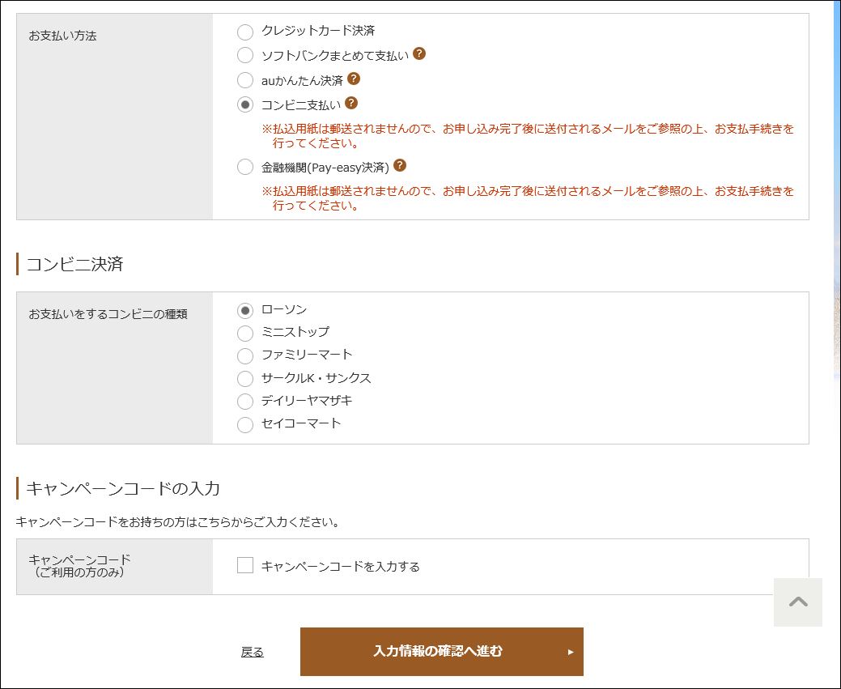Open help icon beside auかんたん決済

(x=354, y=79)
